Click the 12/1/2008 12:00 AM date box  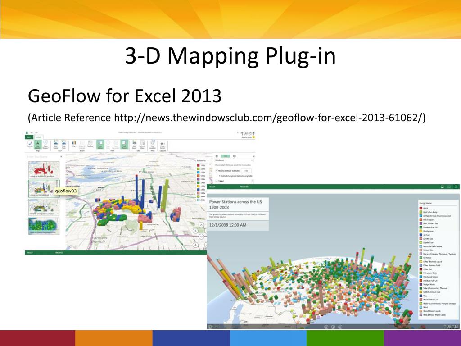click(x=238, y=225)
